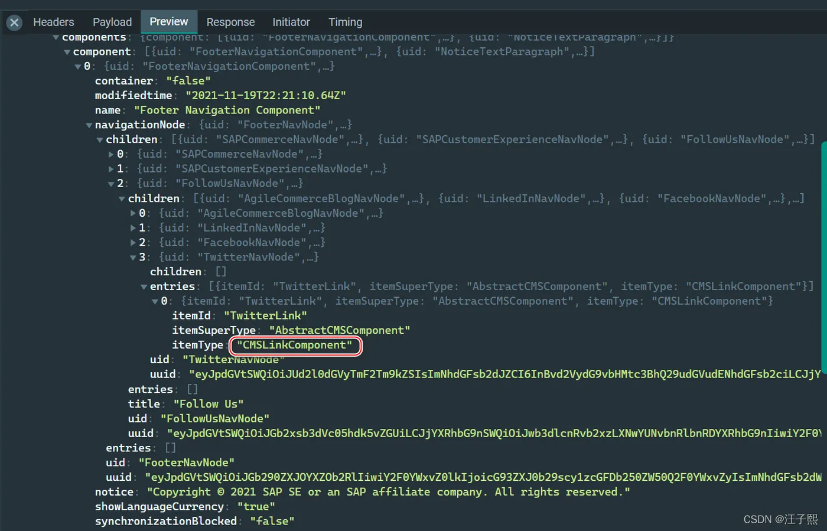The image size is (827, 531).
Task: Collapse FollowUsNavNode children array
Action: click(122, 198)
